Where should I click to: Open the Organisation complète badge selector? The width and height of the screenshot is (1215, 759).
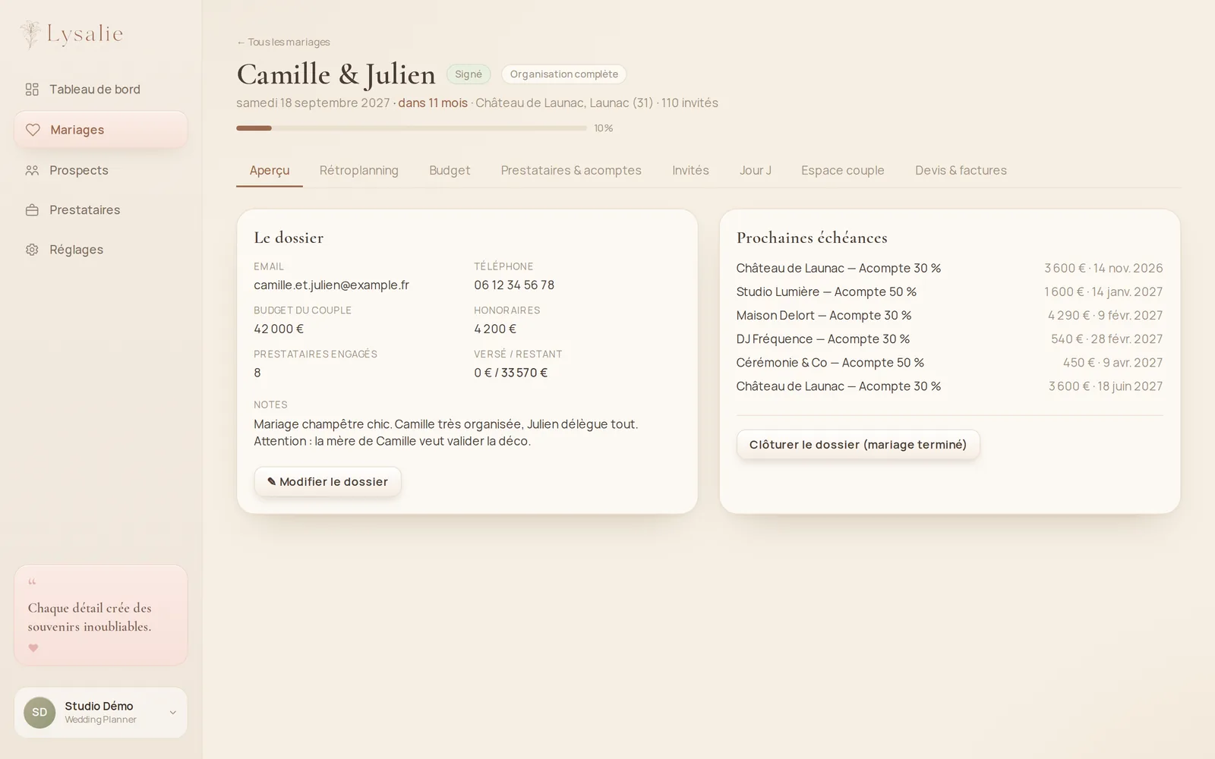563,74
